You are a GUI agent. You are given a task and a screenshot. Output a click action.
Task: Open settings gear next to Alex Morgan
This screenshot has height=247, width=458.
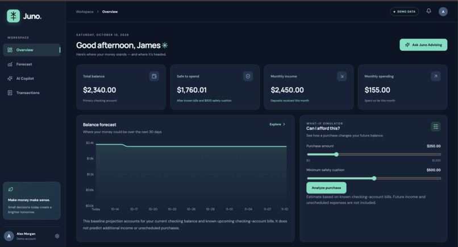pos(57,236)
